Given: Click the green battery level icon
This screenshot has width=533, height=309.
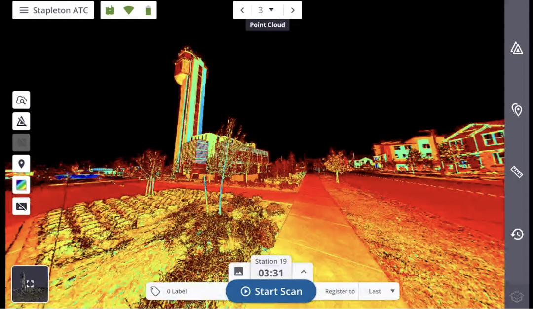Looking at the screenshot, I should click(148, 10).
